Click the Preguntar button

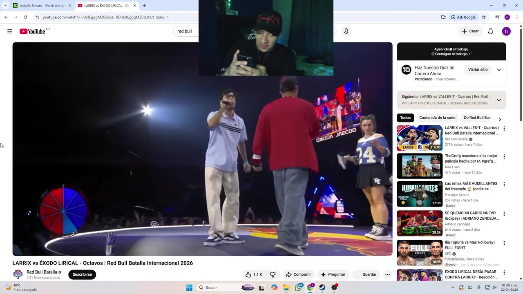pos(333,274)
